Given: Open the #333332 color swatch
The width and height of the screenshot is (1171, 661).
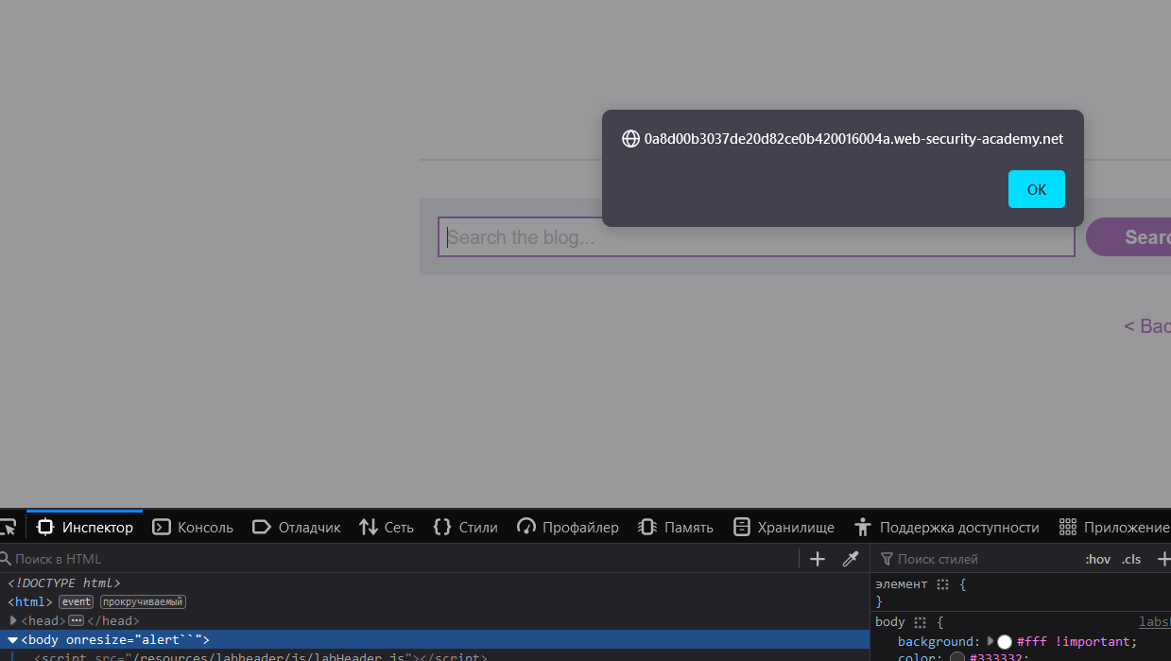Looking at the screenshot, I should click(958, 658).
